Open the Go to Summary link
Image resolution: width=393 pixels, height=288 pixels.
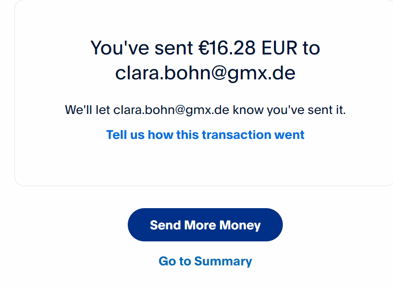click(205, 261)
